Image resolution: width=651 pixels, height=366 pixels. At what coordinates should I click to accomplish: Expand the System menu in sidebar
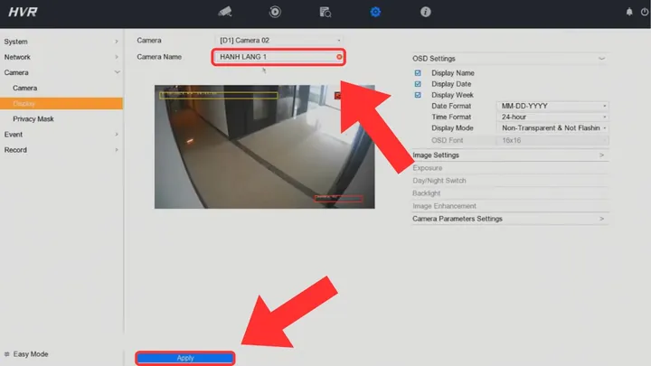click(x=61, y=42)
